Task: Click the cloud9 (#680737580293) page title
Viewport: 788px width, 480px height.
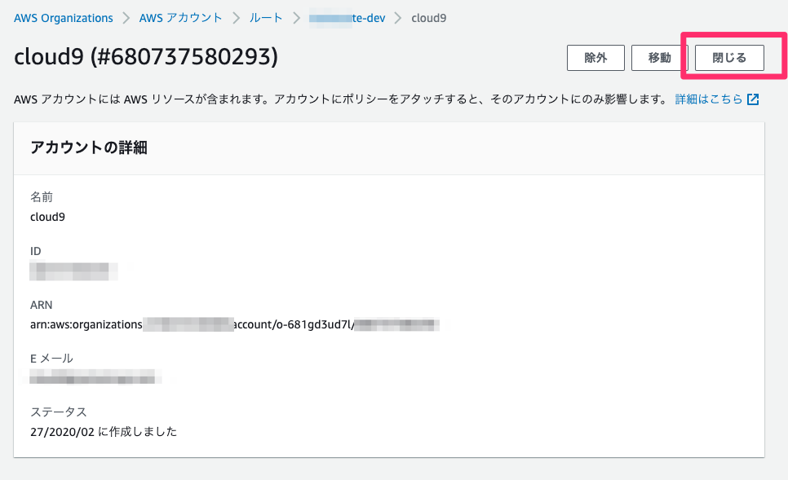Action: click(x=146, y=57)
